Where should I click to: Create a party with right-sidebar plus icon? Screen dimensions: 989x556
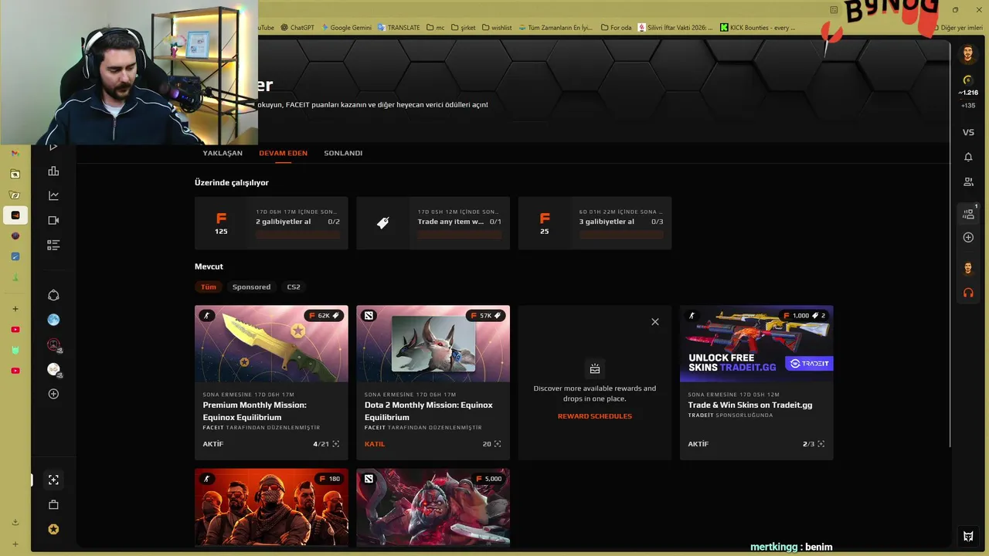[968, 237]
